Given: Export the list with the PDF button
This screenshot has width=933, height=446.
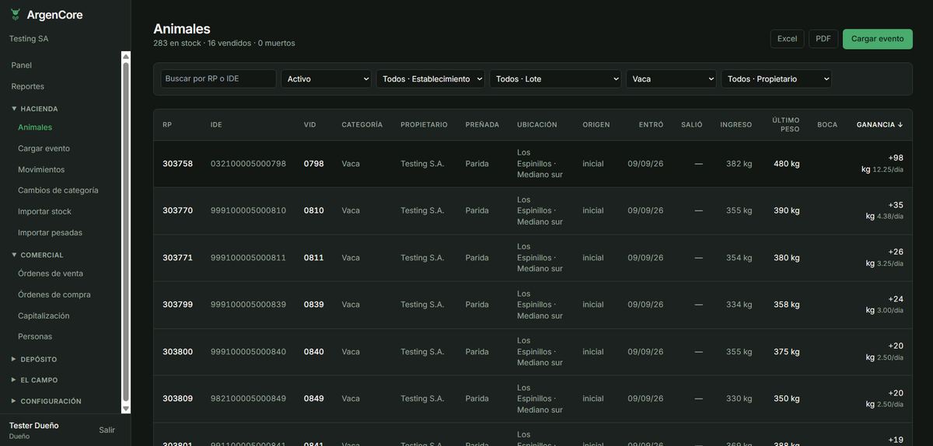Looking at the screenshot, I should pyautogui.click(x=823, y=39).
